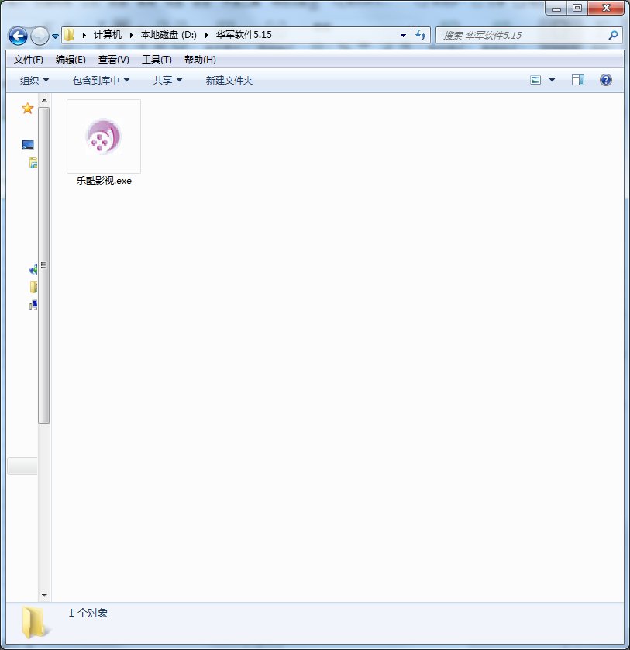
Task: Toggle the preview pane icon
Action: pyautogui.click(x=577, y=80)
